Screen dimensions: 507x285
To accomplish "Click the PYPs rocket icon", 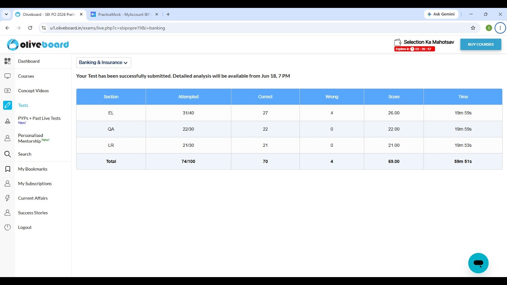I will [x=8, y=121].
